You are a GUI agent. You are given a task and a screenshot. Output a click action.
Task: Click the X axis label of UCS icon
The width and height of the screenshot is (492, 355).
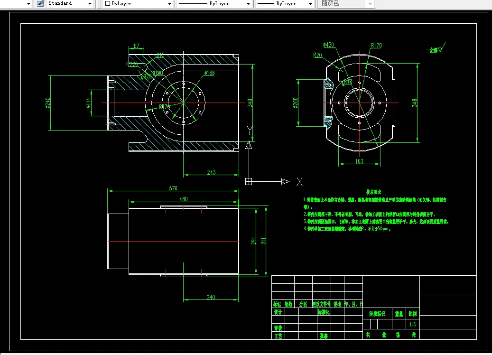pos(300,182)
